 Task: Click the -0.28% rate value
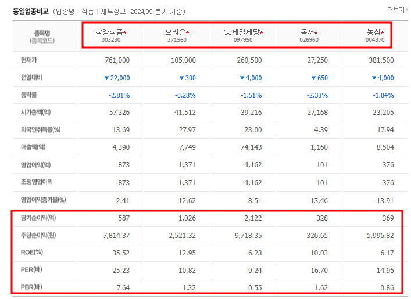(185, 95)
